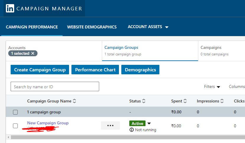Click the Demographics button

click(140, 70)
